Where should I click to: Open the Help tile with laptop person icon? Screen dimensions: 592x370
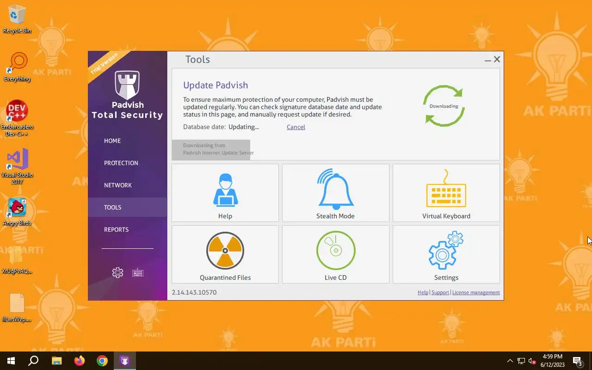(x=225, y=193)
